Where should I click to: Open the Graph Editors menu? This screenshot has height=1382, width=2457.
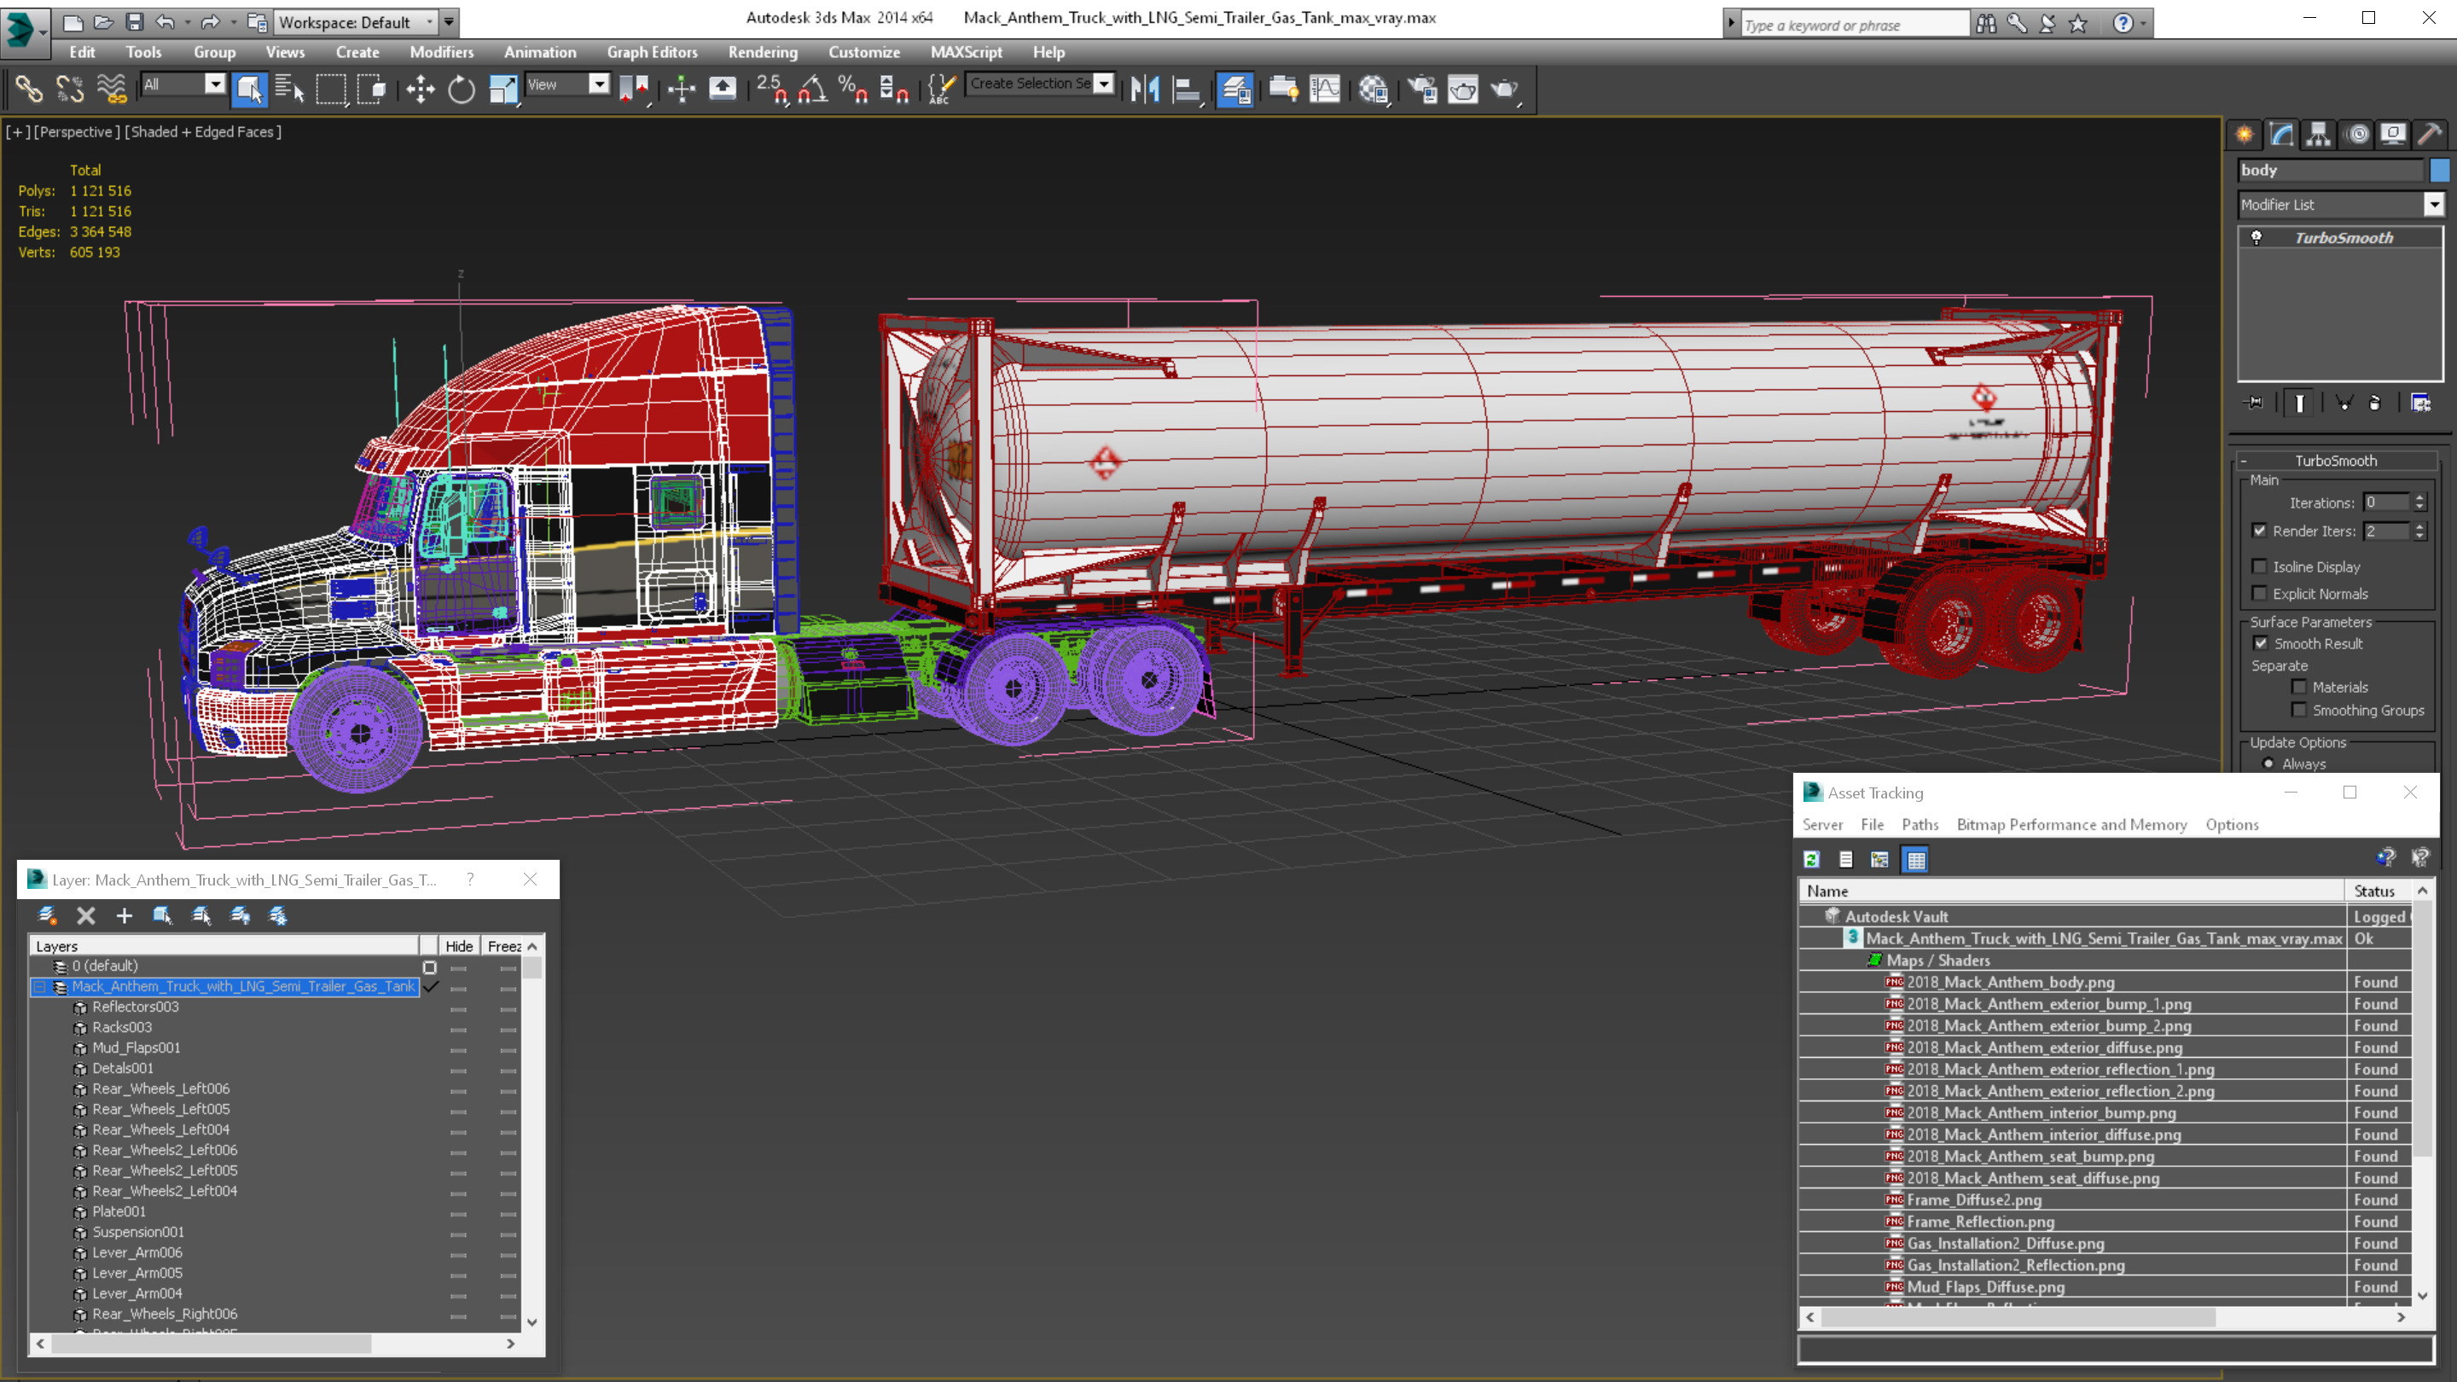pyautogui.click(x=653, y=52)
